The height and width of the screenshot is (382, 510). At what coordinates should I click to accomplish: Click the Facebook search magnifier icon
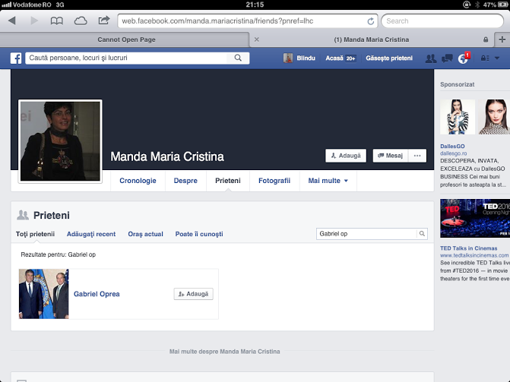tap(238, 58)
